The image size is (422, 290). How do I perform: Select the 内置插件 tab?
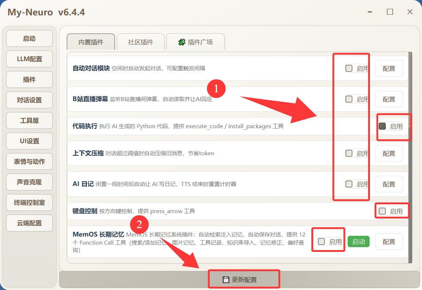(x=91, y=42)
